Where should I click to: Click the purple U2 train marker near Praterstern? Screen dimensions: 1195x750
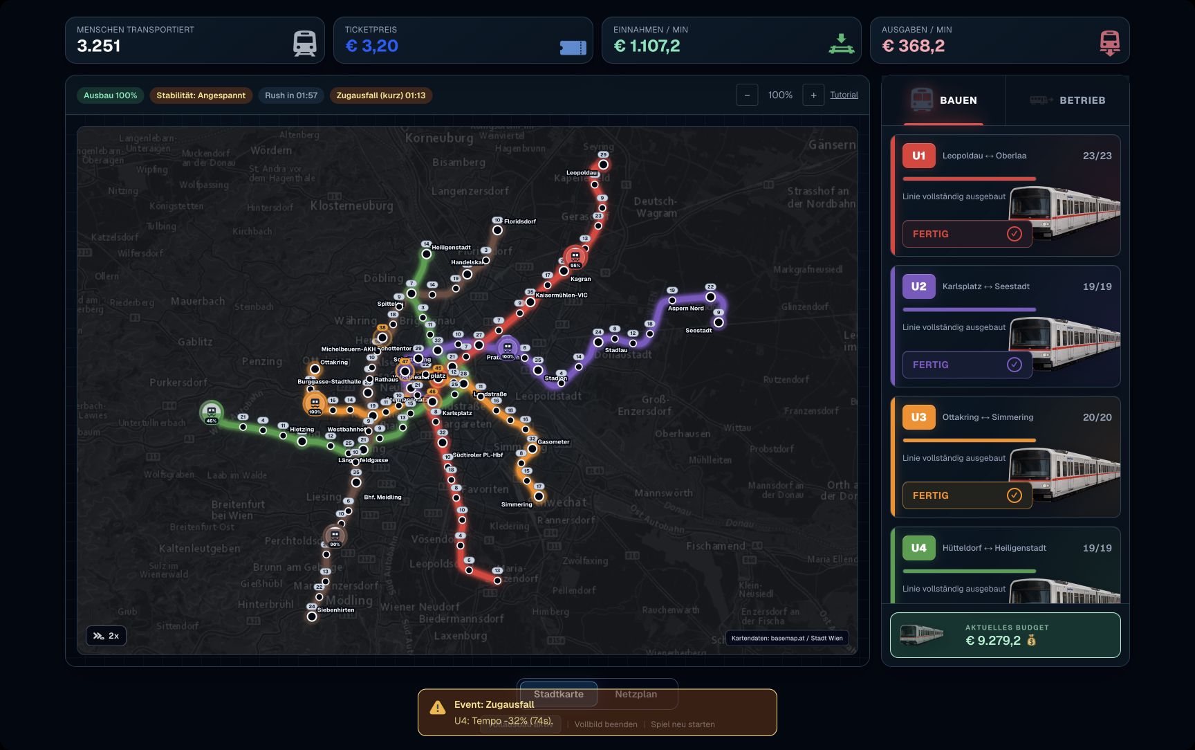click(508, 347)
